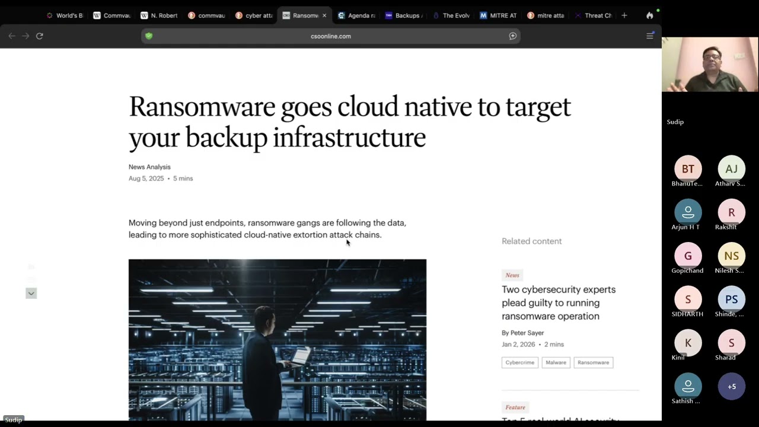Switch to the mitre atta tab
The image size is (759, 427).
[x=546, y=15]
